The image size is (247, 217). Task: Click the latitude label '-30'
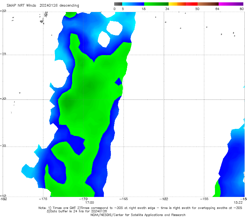pos(3,98)
